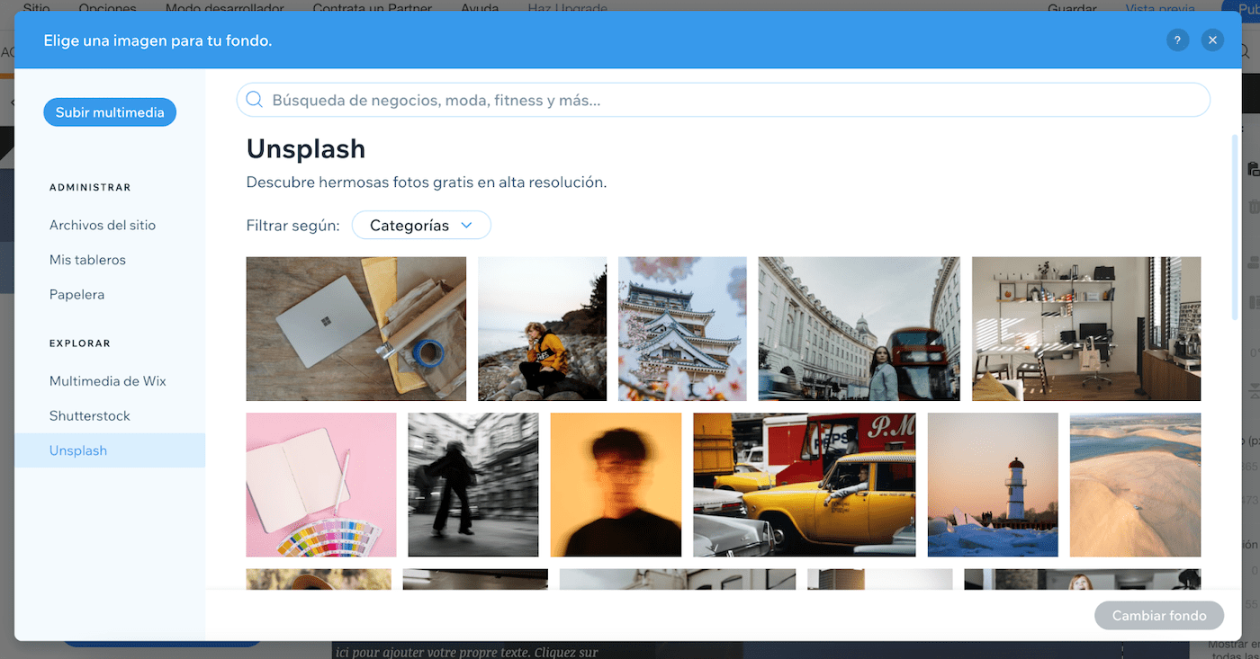Select the yellow taxi photo
Viewport: 1260px width, 659px height.
point(805,485)
